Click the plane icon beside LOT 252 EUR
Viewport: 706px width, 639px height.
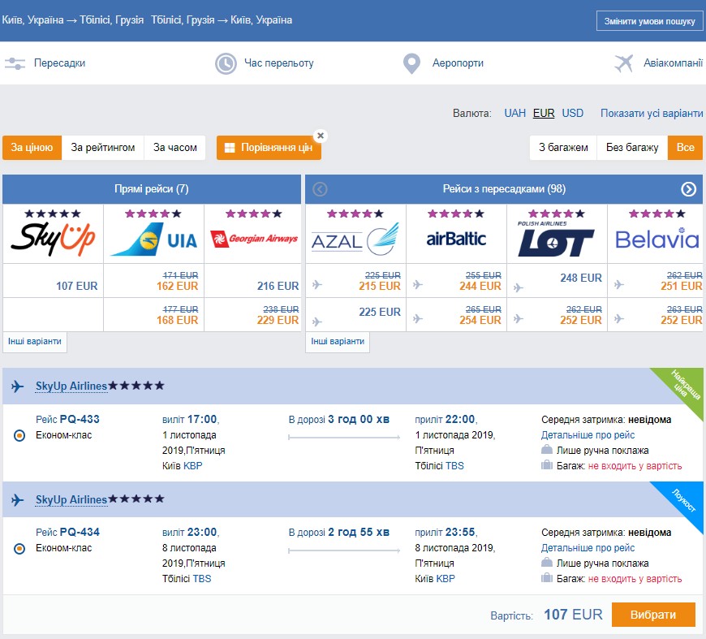[519, 319]
